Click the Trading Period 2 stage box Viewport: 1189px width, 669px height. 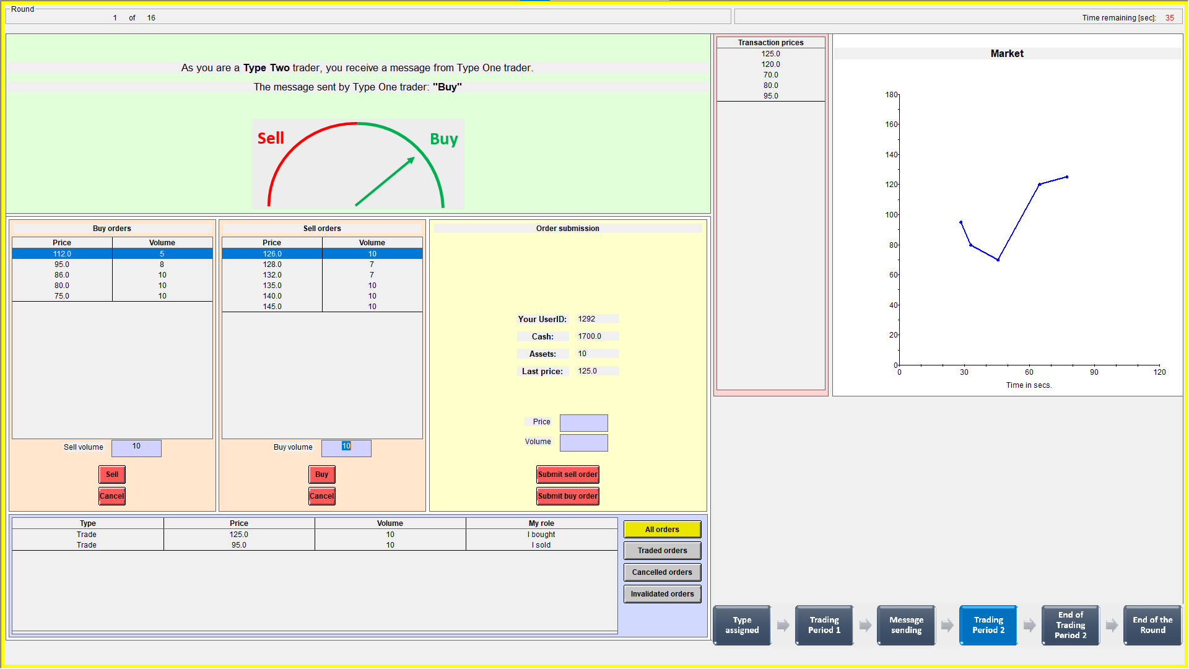pos(988,625)
